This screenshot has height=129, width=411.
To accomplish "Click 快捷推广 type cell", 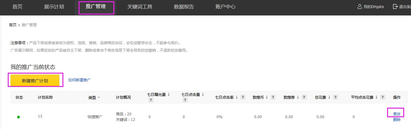I will point(95,117).
